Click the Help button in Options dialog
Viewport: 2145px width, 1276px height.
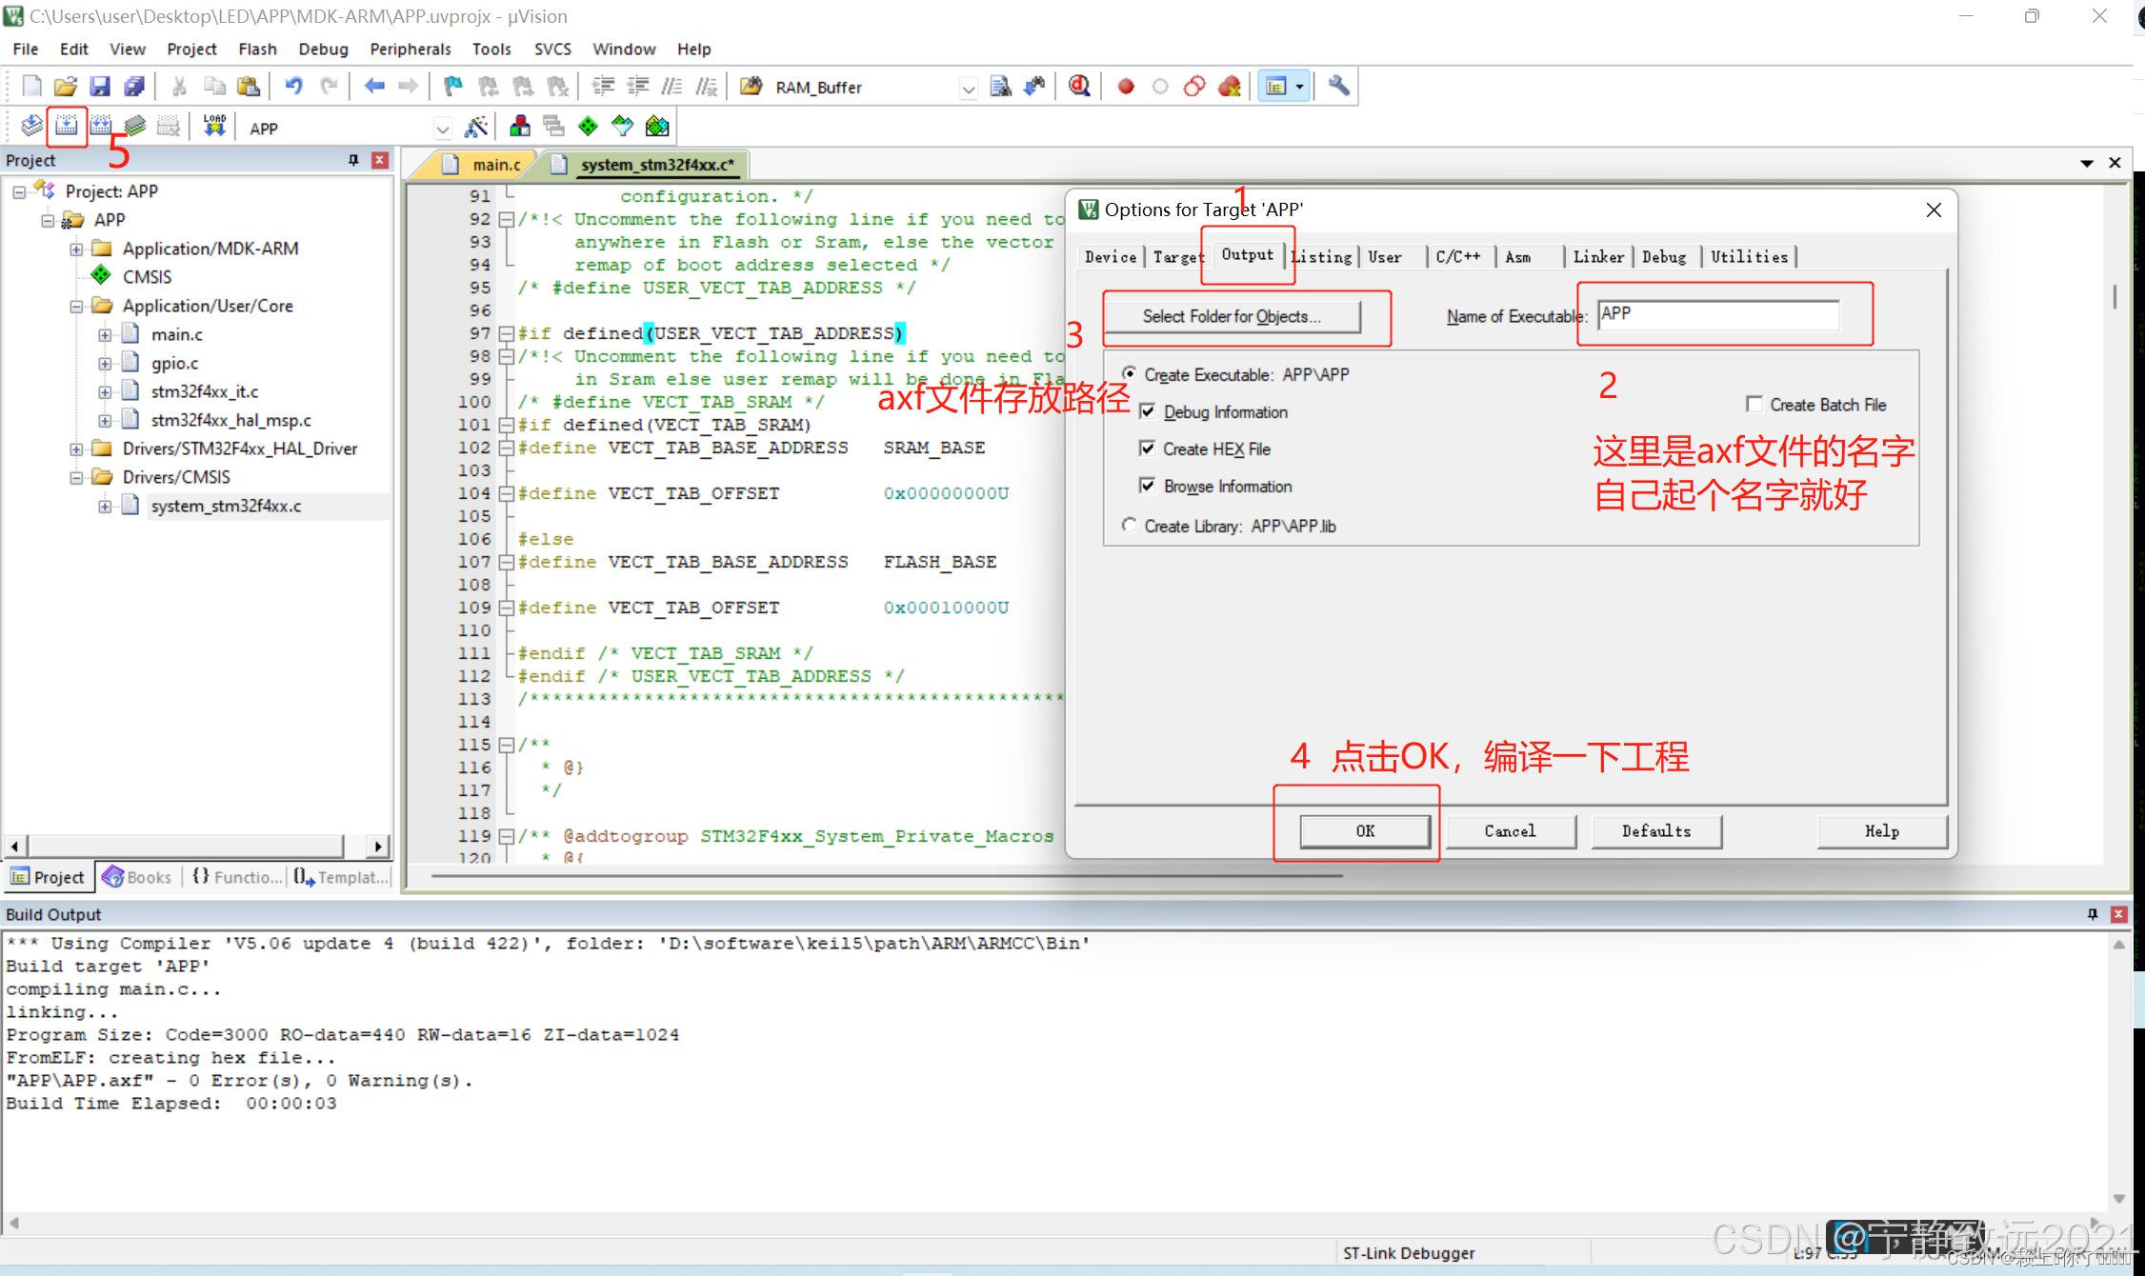point(1882,831)
